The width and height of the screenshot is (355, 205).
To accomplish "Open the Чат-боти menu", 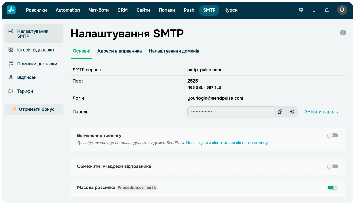I will (x=99, y=10).
